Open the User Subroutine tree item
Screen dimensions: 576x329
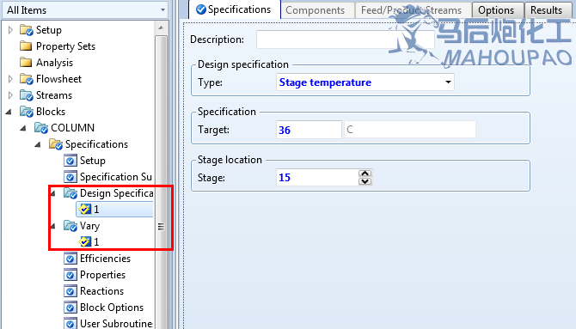coord(116,324)
